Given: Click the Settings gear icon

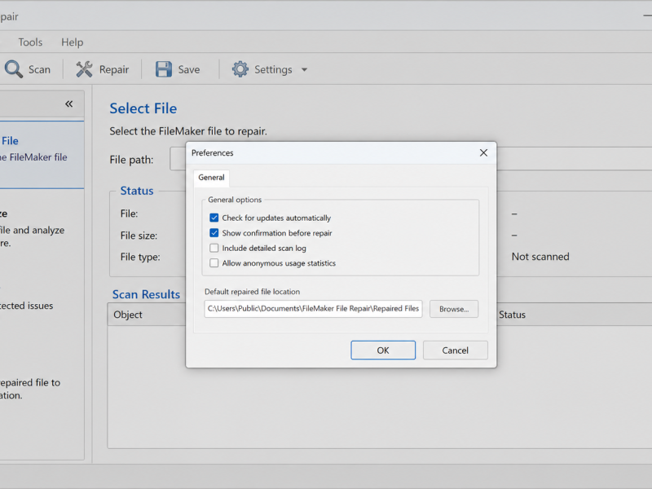Looking at the screenshot, I should click(240, 69).
